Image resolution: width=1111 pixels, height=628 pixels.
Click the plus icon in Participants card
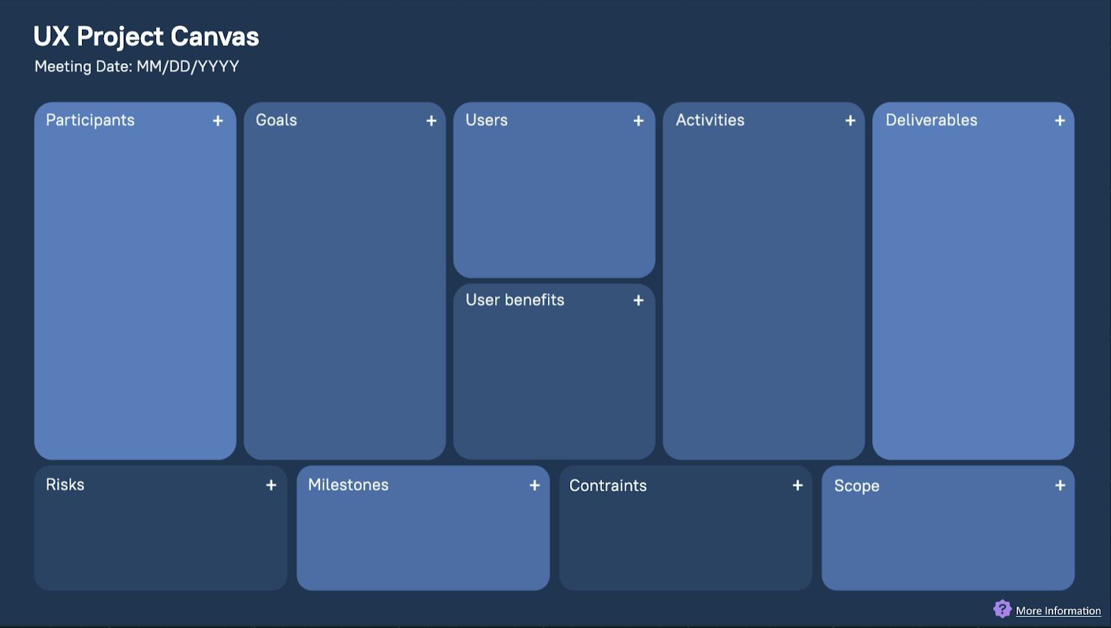[x=217, y=121]
